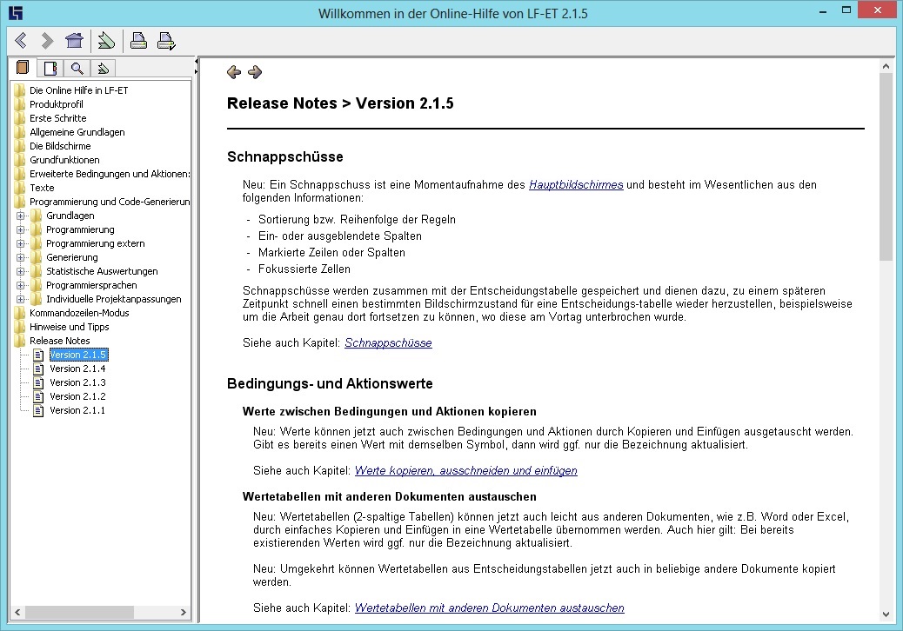
Task: Collapse navigation pane via splitter arrow
Action: pos(197,61)
